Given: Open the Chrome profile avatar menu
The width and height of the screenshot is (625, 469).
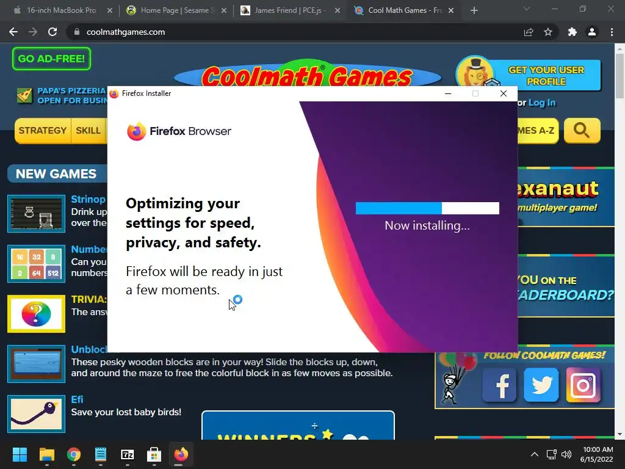Looking at the screenshot, I should click(592, 32).
